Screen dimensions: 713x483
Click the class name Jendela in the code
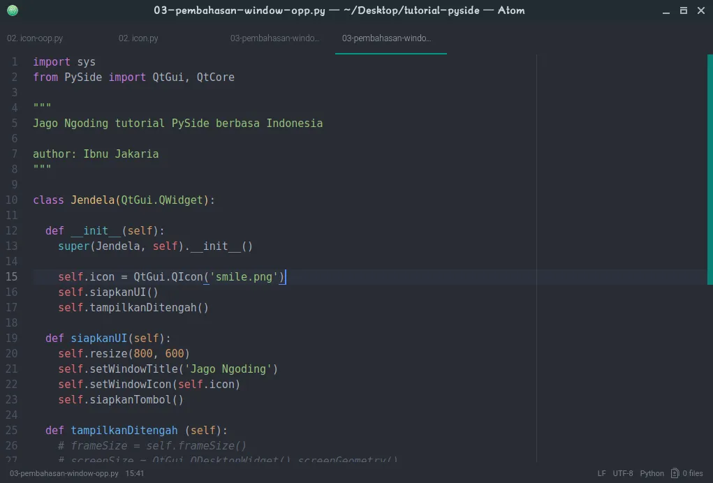tap(93, 200)
